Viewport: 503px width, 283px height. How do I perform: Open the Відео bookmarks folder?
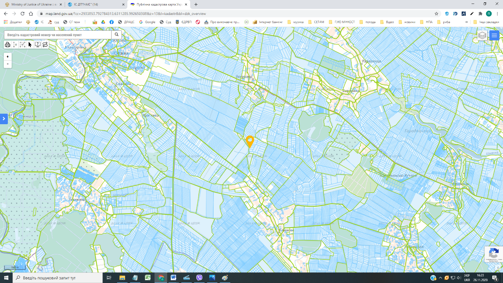[x=387, y=22]
